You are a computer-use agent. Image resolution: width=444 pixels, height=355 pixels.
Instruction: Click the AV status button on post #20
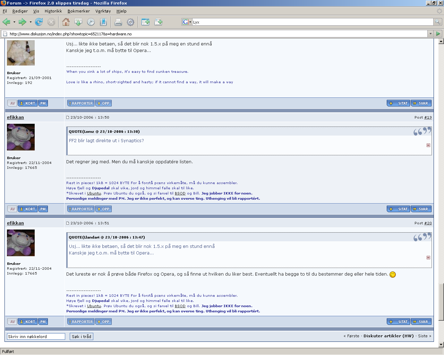pos(12,322)
